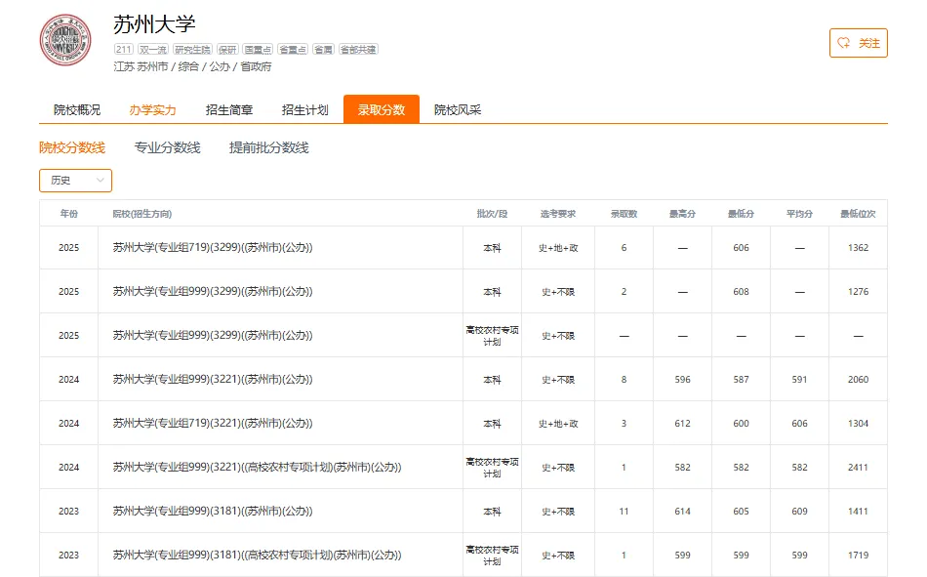
Task: Click the Soochow University logo emblem
Action: pyautogui.click(x=65, y=40)
